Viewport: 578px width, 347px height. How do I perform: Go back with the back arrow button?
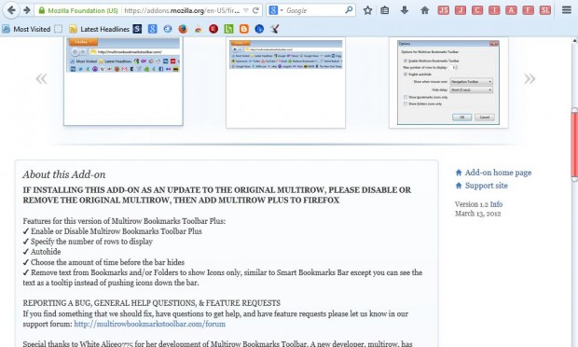[x=11, y=10]
